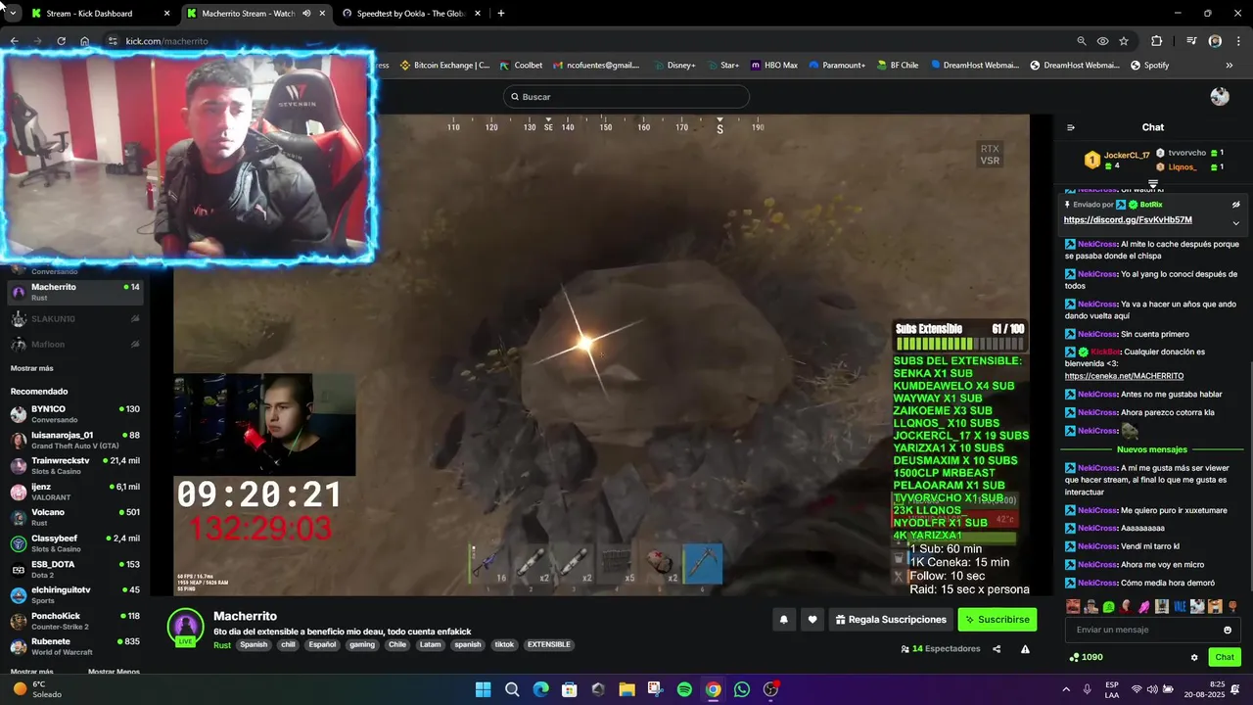
Task: Click the 1090 channel points icon
Action: tap(1075, 657)
